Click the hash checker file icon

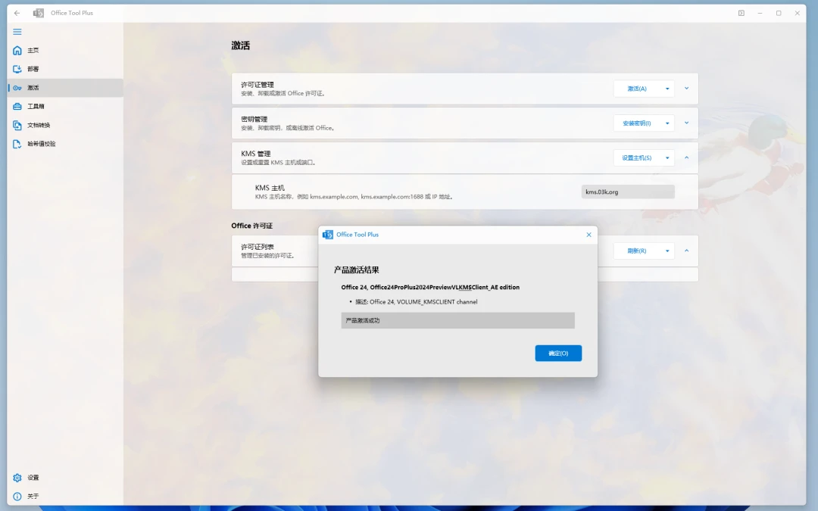(17, 144)
